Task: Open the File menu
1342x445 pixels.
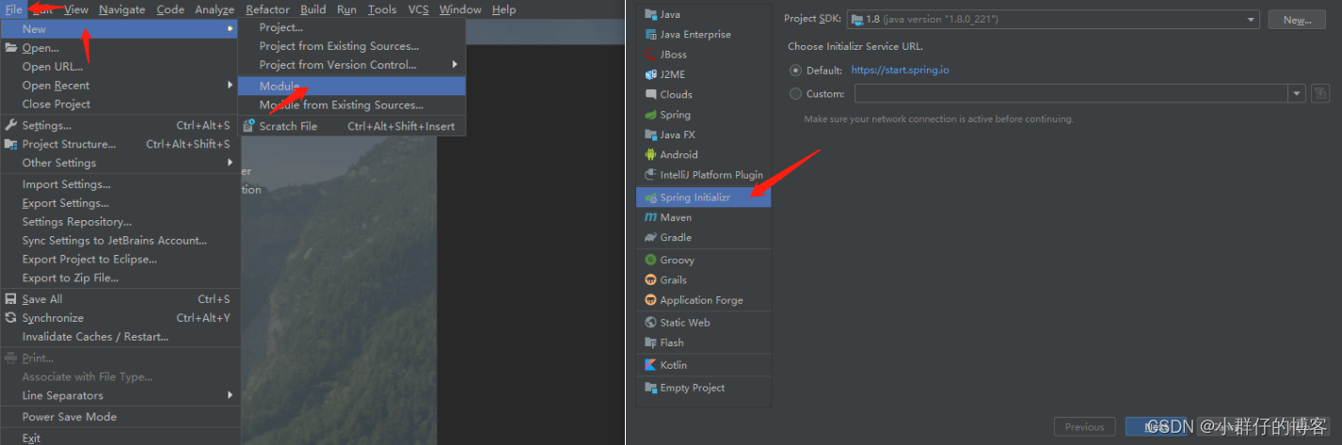Action: coord(13,9)
